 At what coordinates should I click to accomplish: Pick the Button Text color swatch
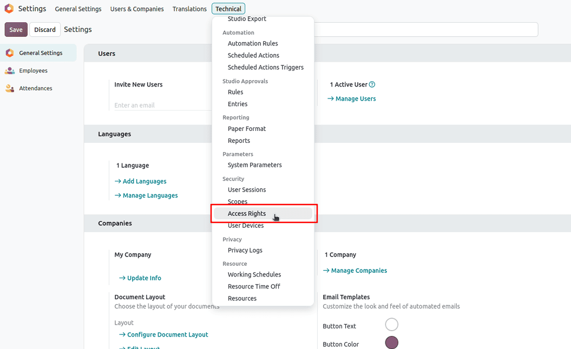391,325
